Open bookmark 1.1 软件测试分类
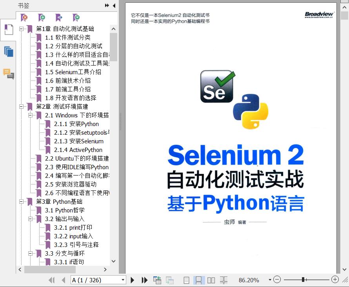349x287 pixels. click(68, 37)
